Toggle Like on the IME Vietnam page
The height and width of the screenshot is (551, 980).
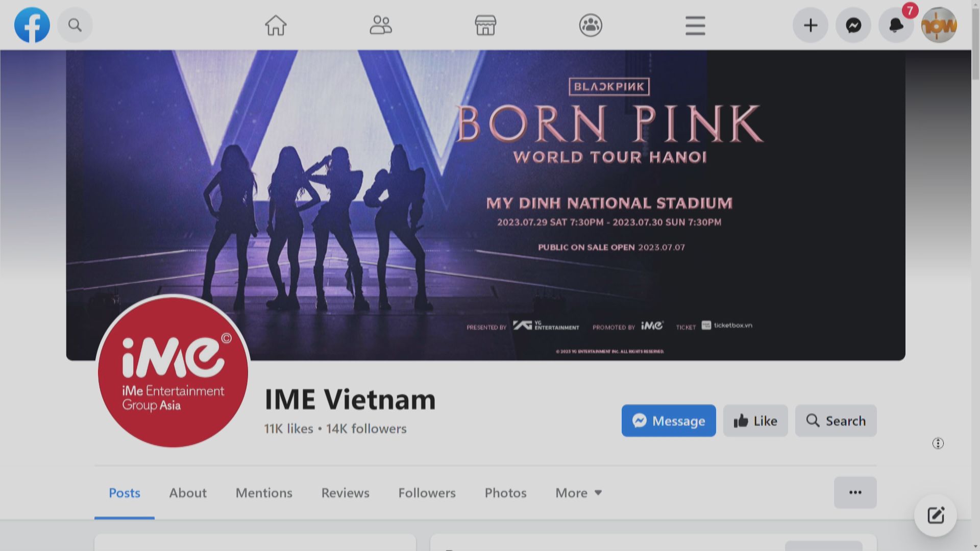point(755,420)
